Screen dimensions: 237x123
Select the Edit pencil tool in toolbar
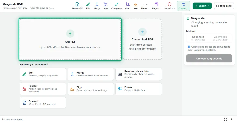pos(88,6)
